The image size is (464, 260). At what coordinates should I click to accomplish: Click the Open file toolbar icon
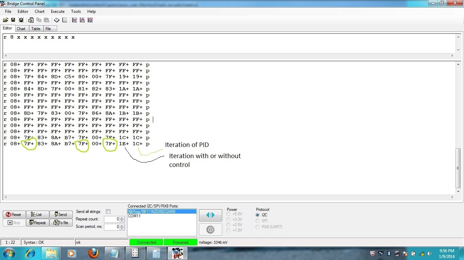pyautogui.click(x=5, y=20)
